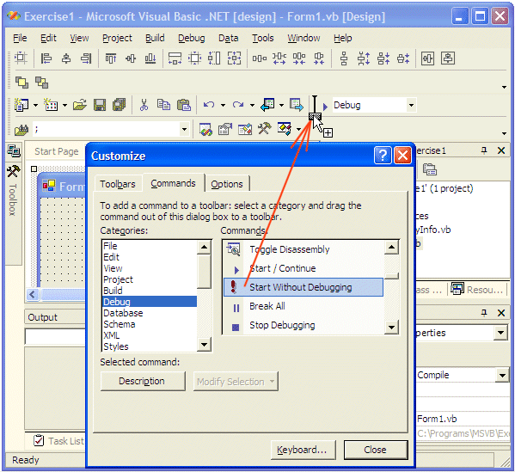
Task: Select the Break All command
Action: (x=303, y=306)
